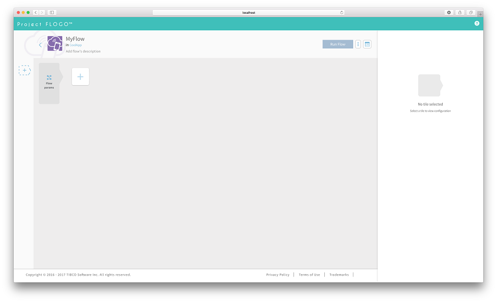This screenshot has width=497, height=302.
Task: Click the Run Flow button
Action: 338,44
